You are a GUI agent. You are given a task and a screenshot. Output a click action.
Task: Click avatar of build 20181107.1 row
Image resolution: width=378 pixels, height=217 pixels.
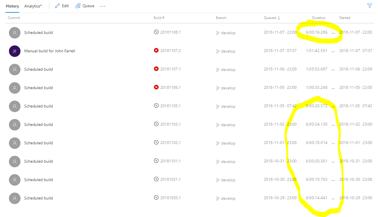(15, 70)
